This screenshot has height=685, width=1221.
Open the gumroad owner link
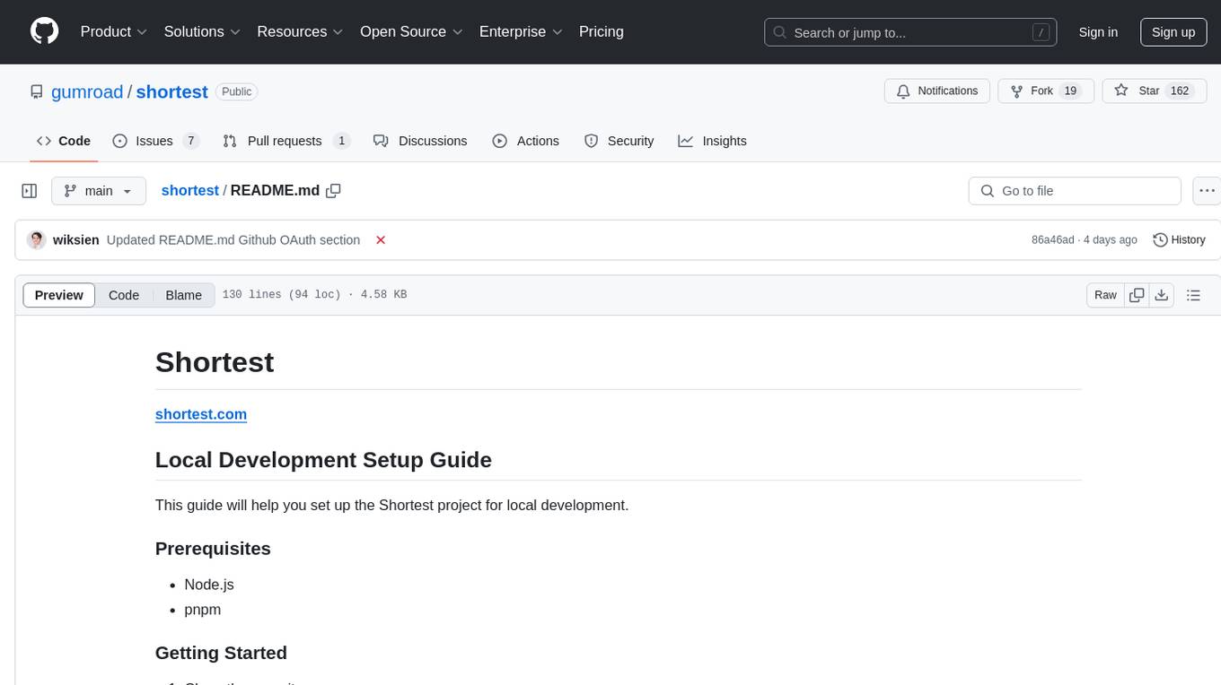(x=87, y=91)
